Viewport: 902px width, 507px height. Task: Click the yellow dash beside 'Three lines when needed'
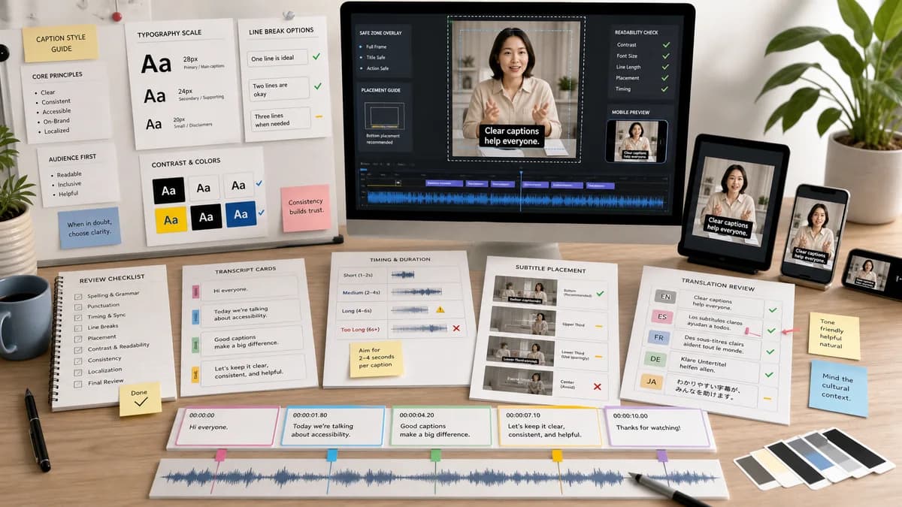pos(318,117)
